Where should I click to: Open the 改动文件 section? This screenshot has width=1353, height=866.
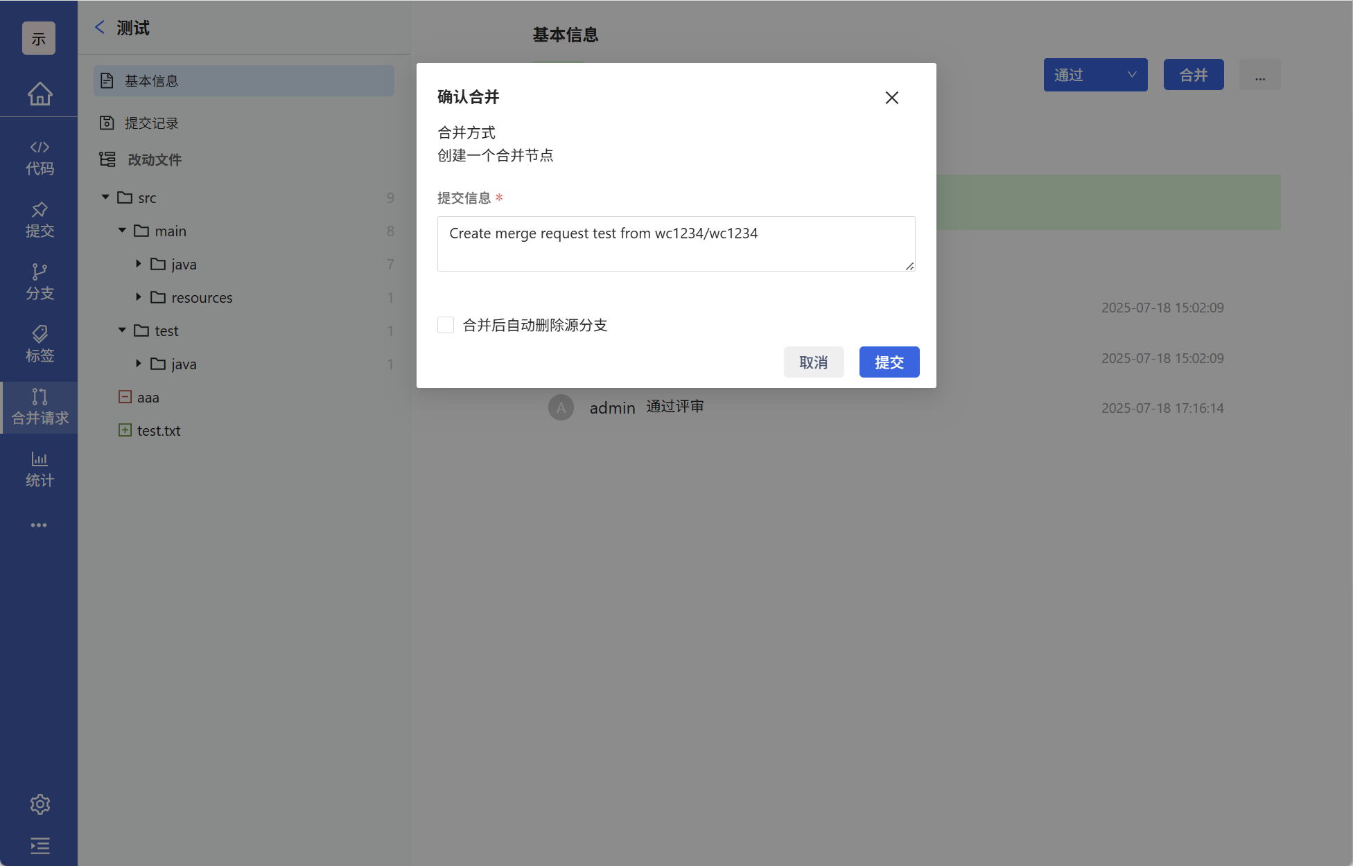click(x=154, y=160)
